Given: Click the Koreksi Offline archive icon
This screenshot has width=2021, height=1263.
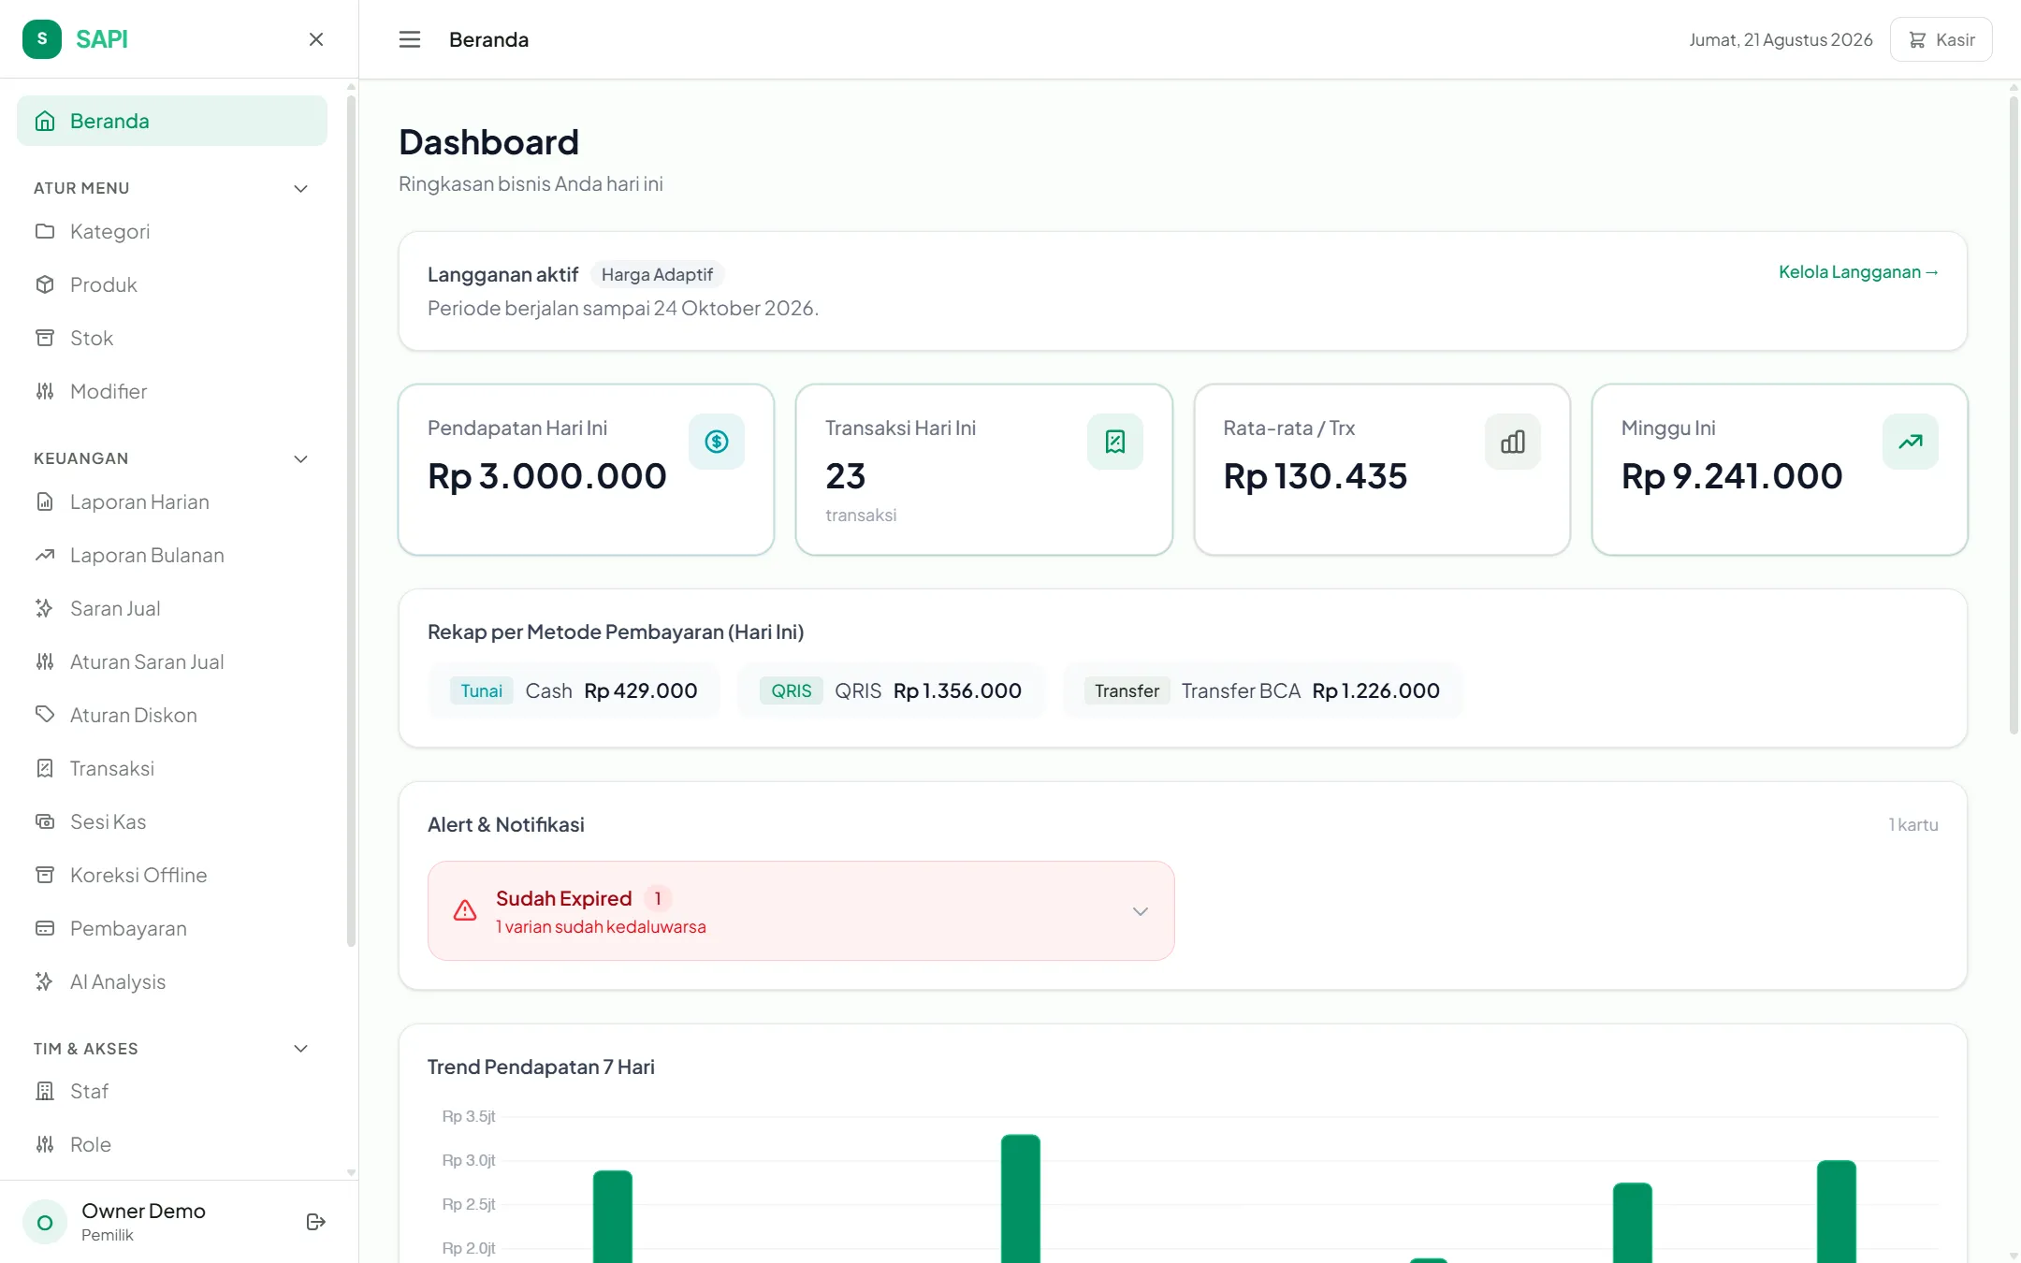Looking at the screenshot, I should (45, 875).
